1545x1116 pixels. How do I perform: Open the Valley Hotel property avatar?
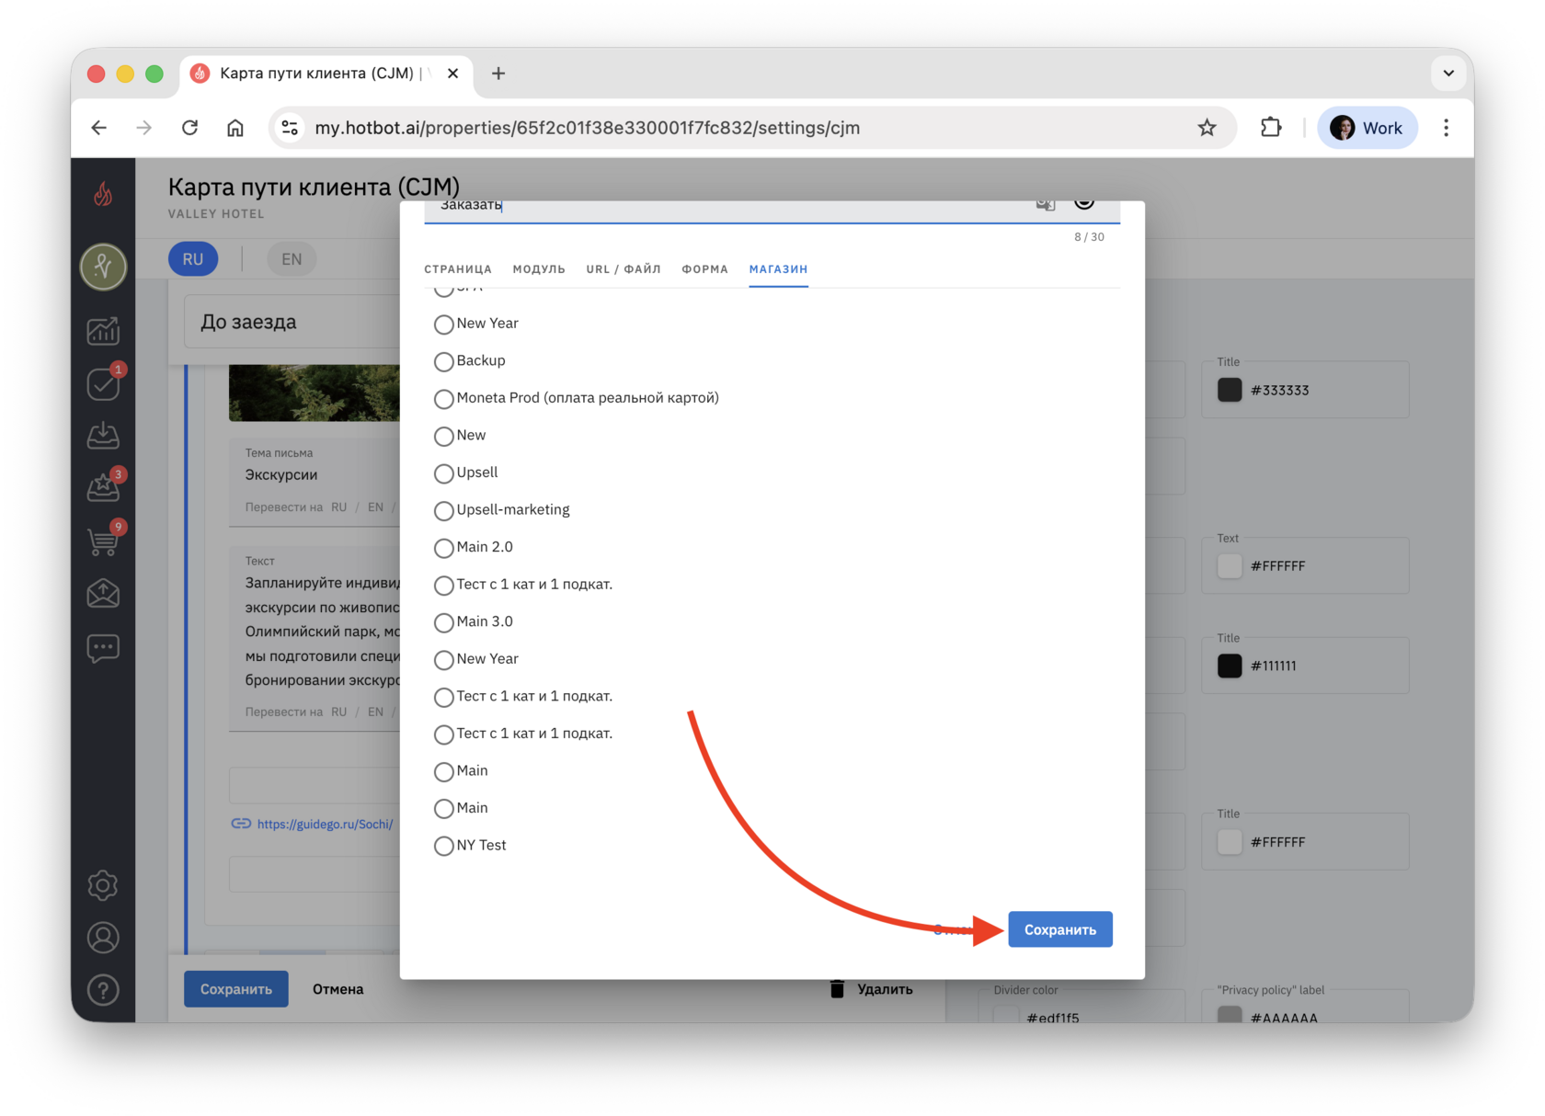pos(103,267)
